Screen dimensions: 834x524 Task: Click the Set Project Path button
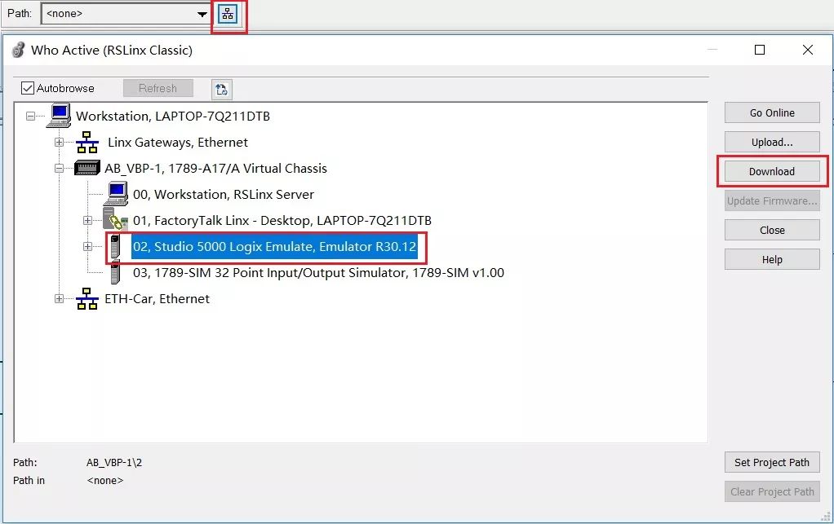tap(772, 462)
